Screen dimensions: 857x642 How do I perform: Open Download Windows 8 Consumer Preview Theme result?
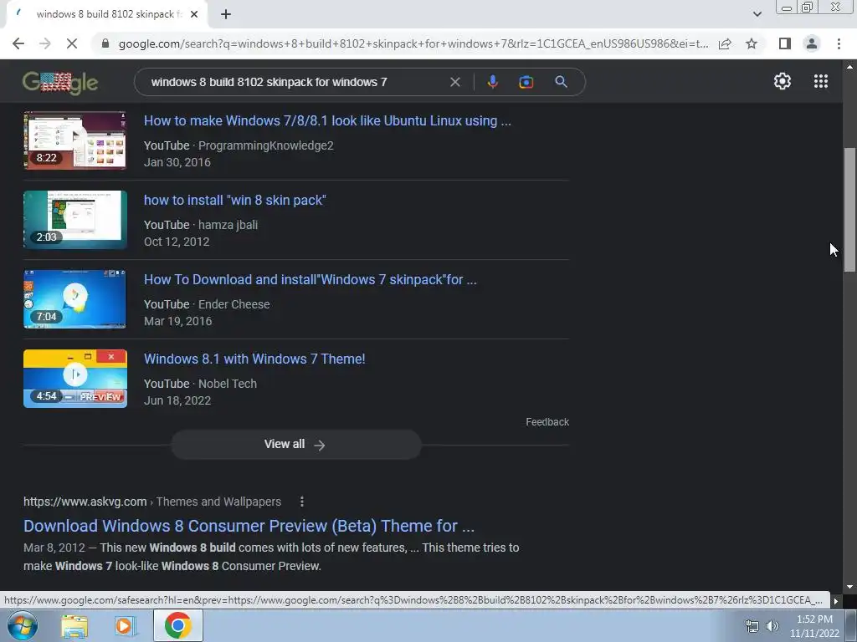(249, 526)
